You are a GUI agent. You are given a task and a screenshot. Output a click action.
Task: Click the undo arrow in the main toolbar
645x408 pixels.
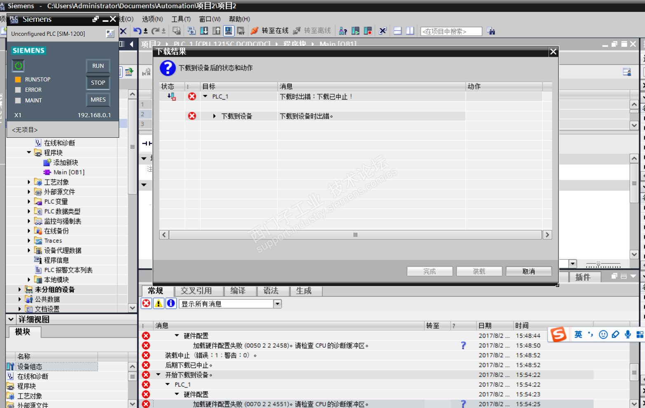click(137, 31)
